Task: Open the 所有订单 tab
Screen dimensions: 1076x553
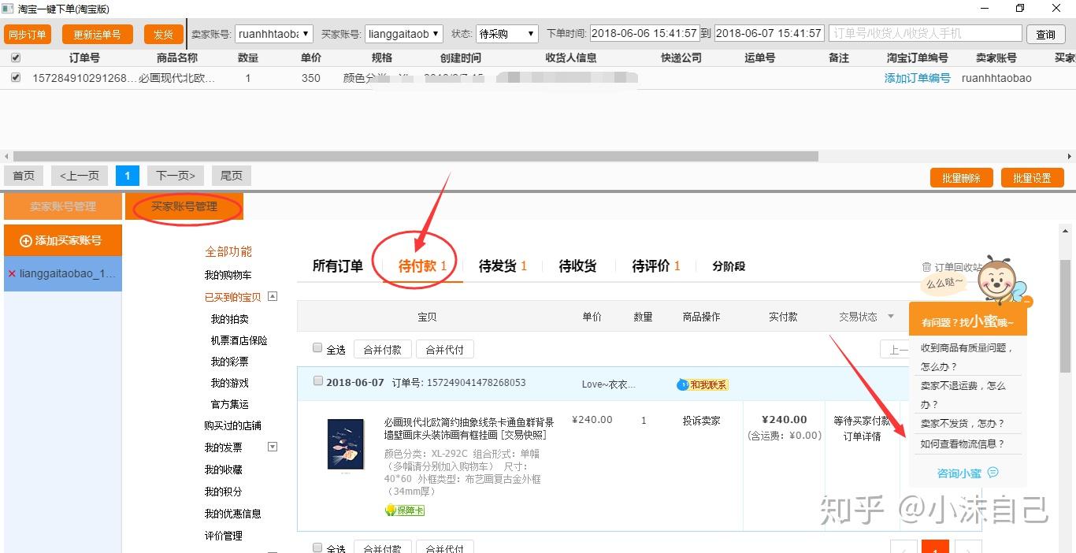Action: (x=338, y=266)
